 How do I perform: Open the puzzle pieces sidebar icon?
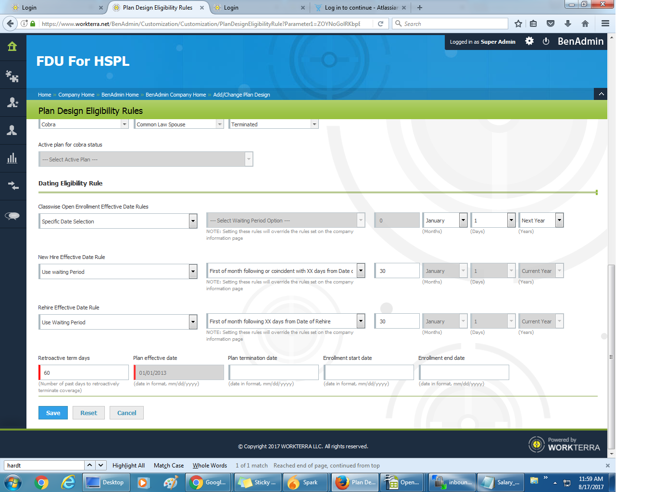coord(13,75)
